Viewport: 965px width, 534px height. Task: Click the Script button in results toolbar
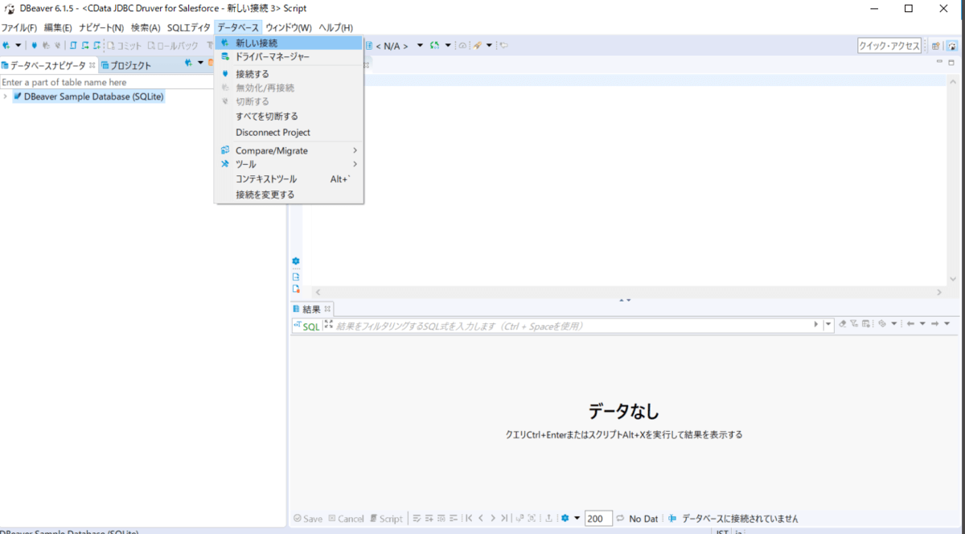386,519
